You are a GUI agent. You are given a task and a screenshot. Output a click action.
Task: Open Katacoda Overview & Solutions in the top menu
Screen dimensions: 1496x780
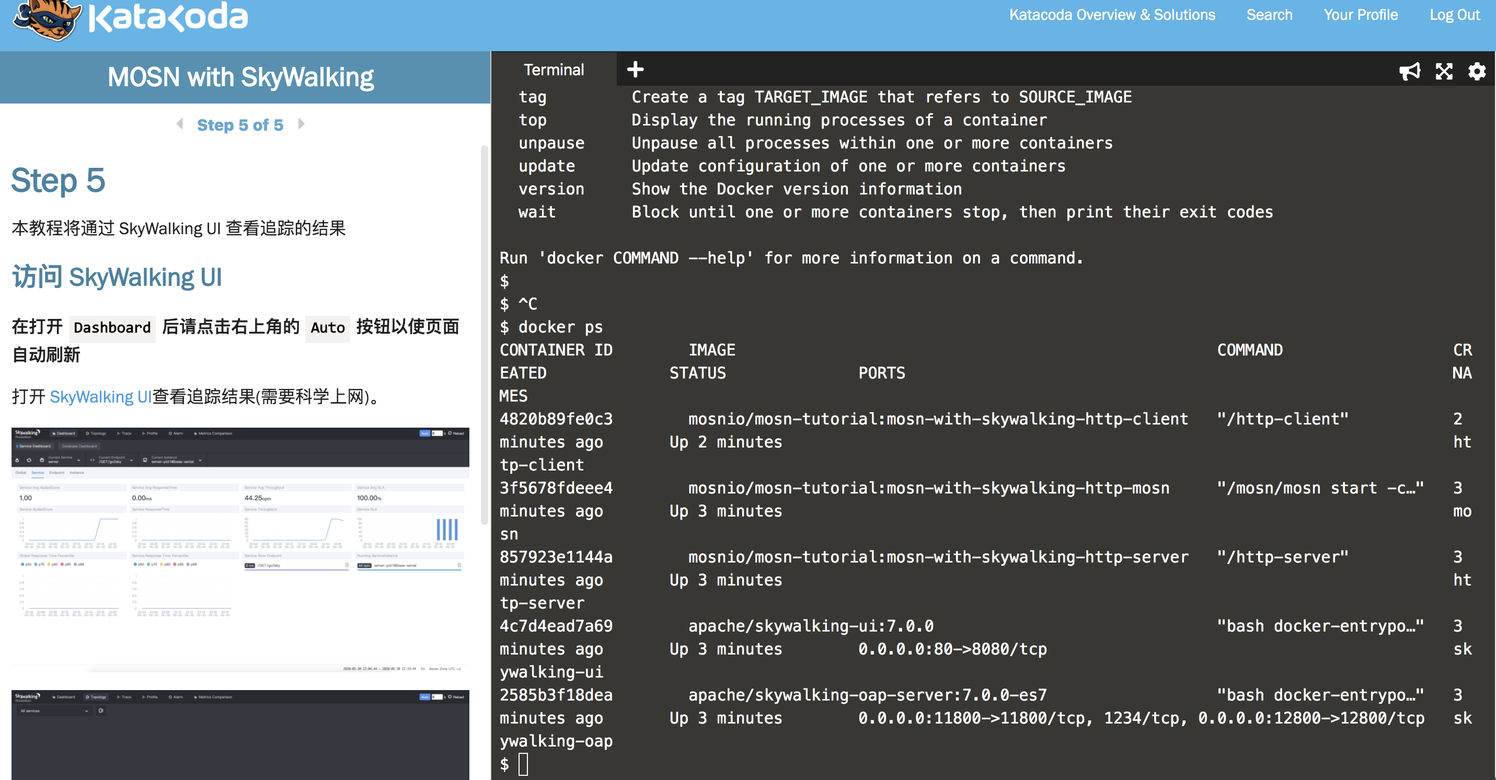click(1112, 15)
